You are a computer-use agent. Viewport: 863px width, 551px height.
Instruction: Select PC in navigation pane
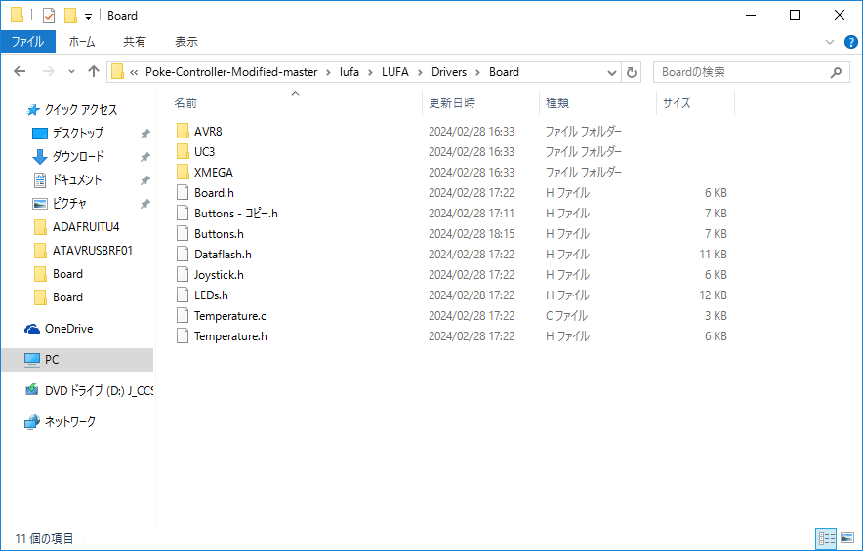77,360
